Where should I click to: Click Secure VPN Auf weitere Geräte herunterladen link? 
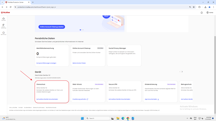(119, 99)
